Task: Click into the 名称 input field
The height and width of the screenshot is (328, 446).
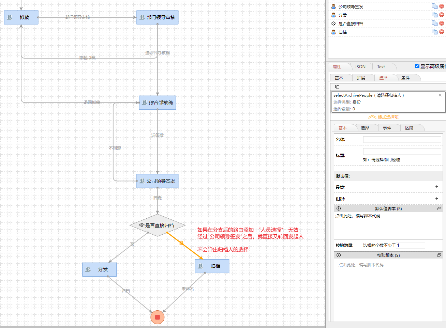Action: pyautogui.click(x=402, y=139)
